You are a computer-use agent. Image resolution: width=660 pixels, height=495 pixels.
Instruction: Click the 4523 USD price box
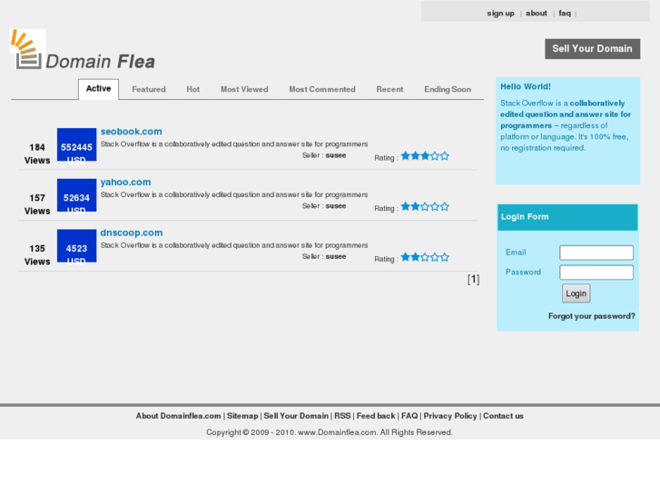[x=76, y=245]
